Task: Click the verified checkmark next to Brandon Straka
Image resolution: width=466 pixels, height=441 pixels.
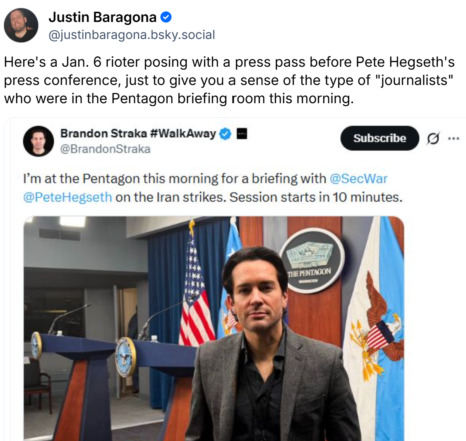Action: [225, 133]
